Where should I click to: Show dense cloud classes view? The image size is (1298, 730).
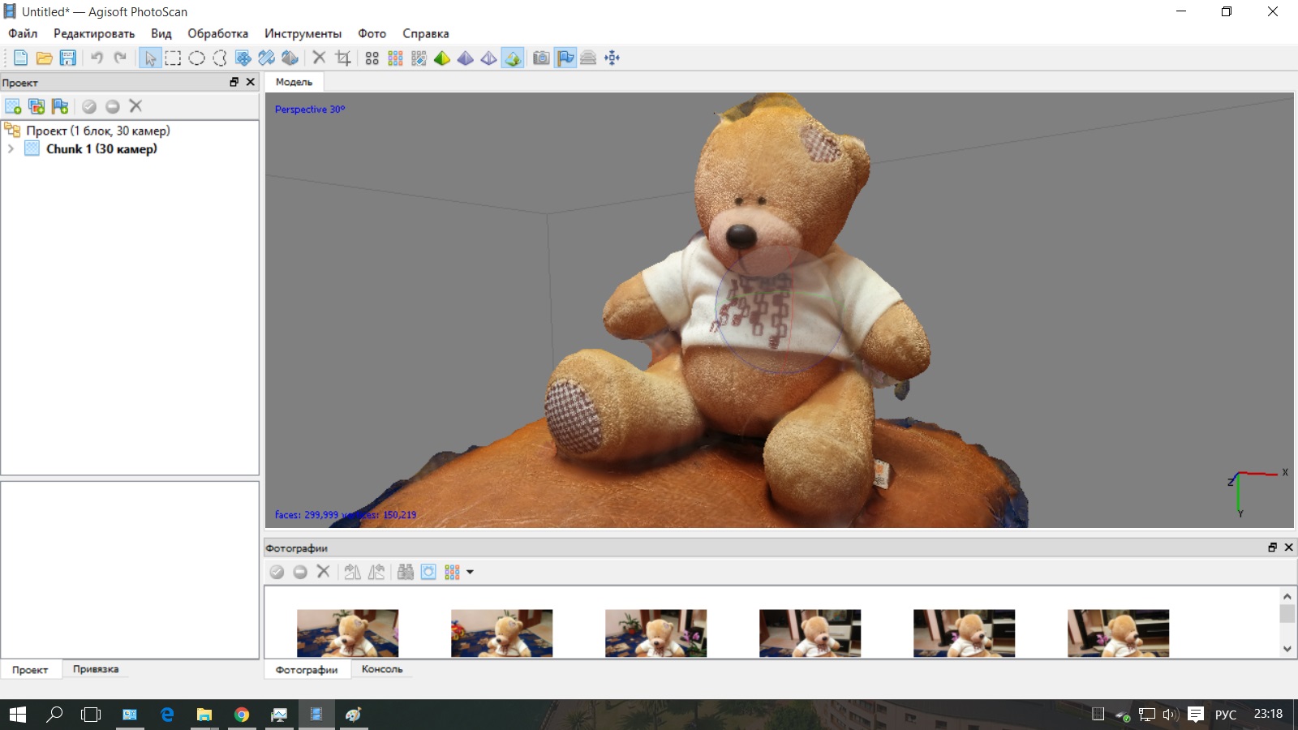(419, 58)
